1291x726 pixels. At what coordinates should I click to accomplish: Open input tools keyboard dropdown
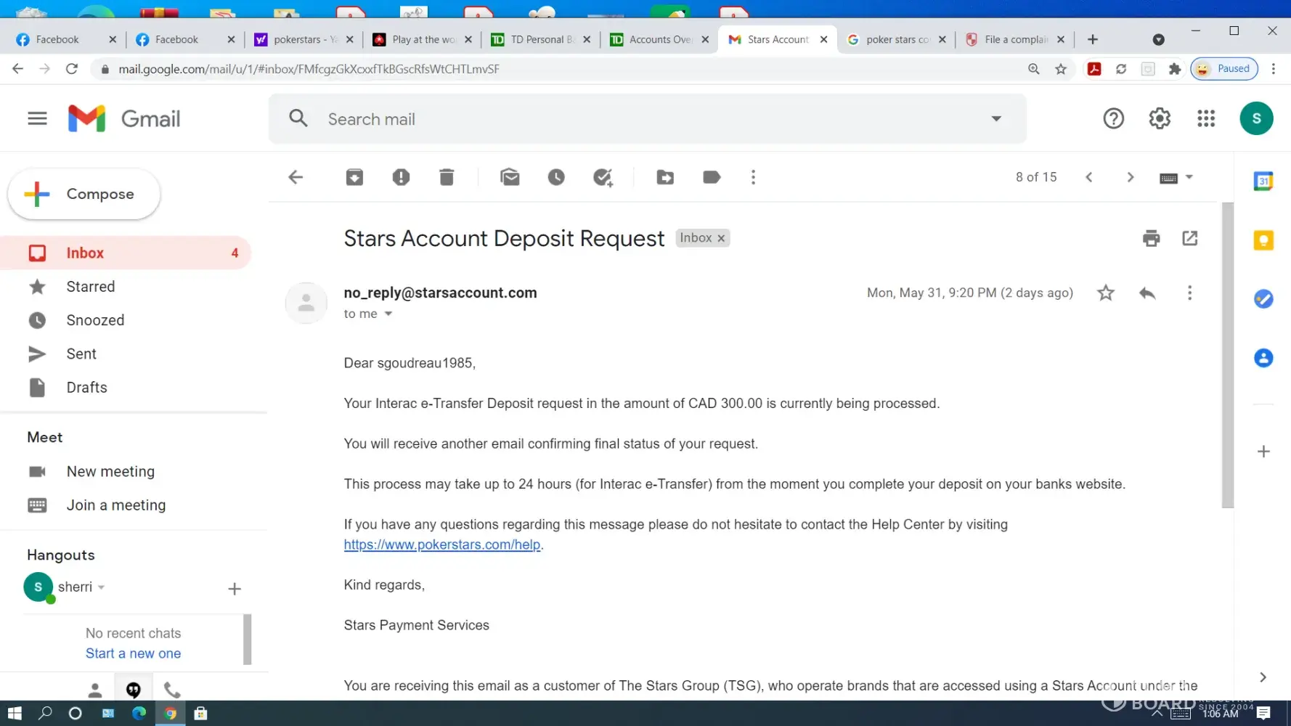point(1176,178)
